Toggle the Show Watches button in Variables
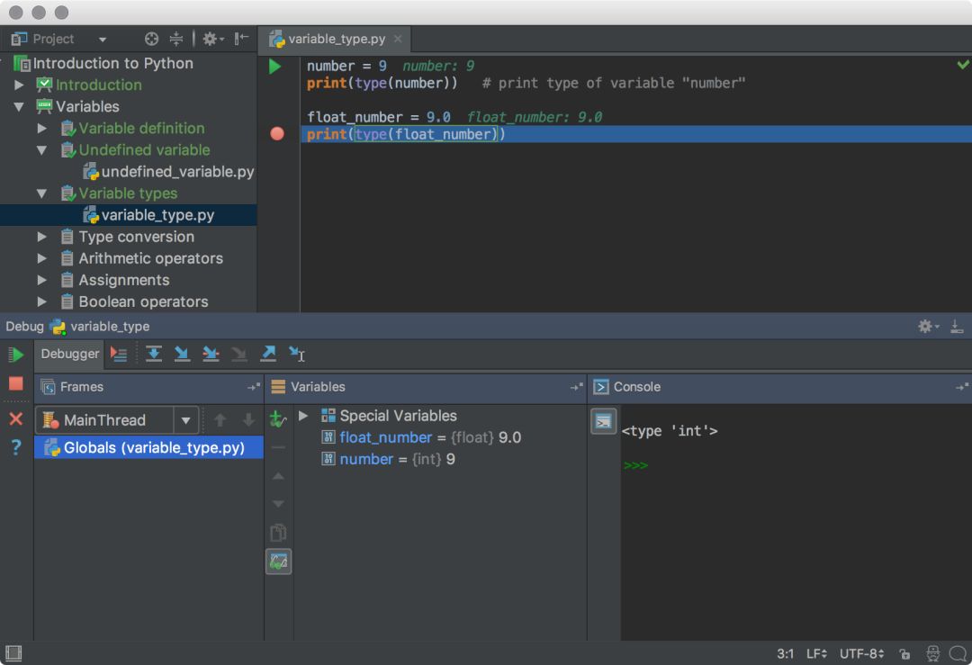The height and width of the screenshot is (665, 972). coord(278,562)
